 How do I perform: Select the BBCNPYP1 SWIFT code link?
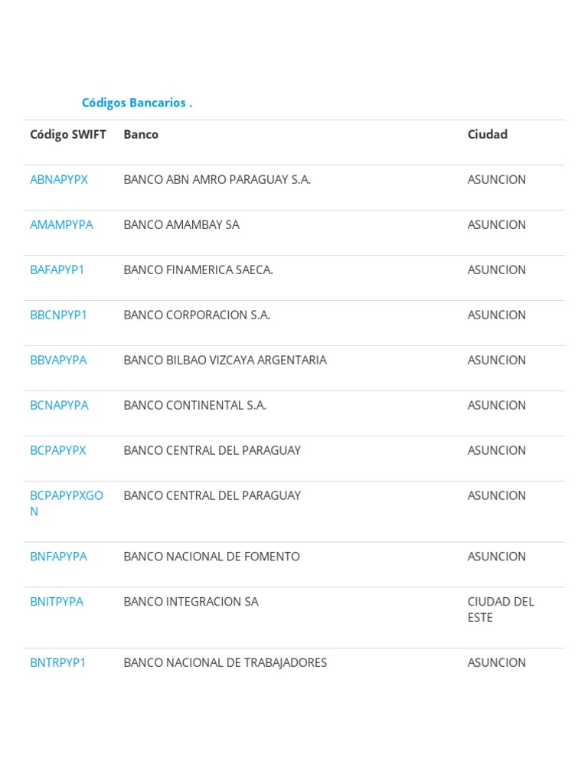tap(58, 315)
